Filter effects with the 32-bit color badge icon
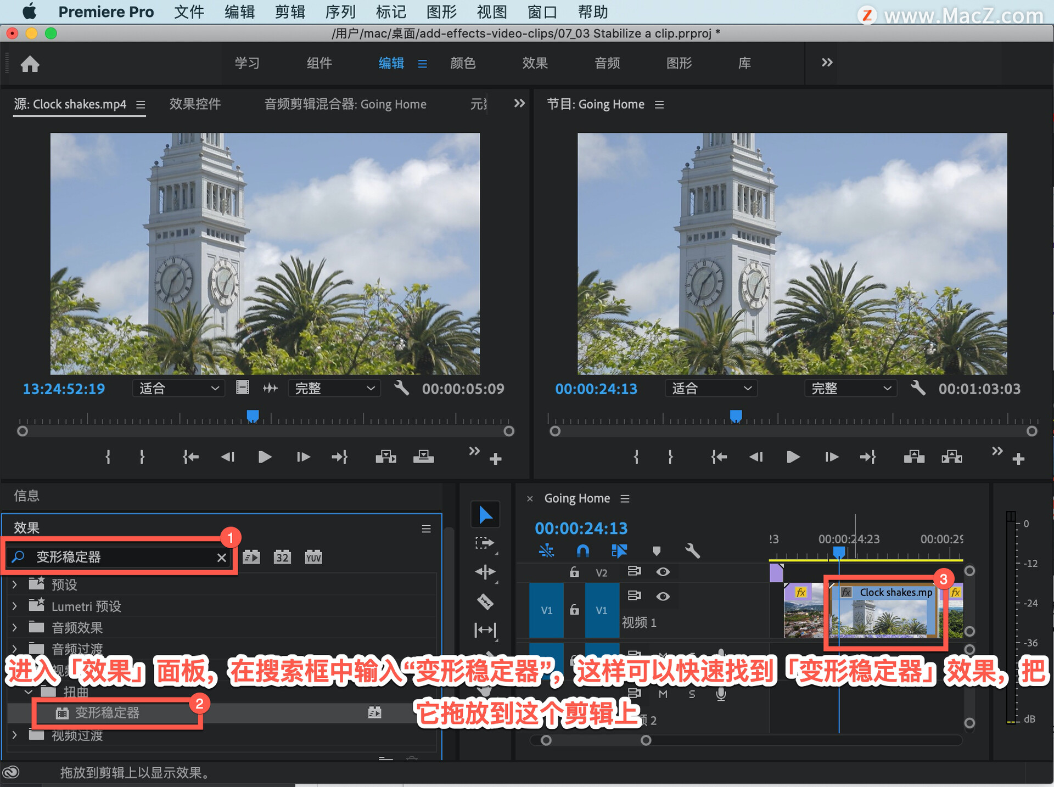 [x=282, y=556]
